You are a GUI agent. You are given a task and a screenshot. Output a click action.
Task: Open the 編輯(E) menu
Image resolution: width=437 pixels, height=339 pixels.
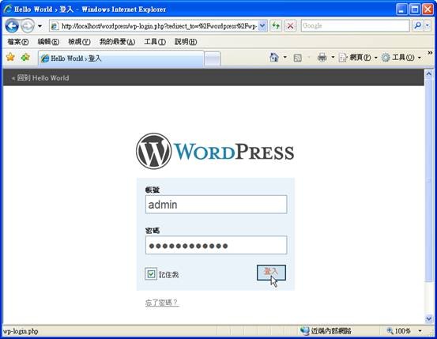(48, 42)
